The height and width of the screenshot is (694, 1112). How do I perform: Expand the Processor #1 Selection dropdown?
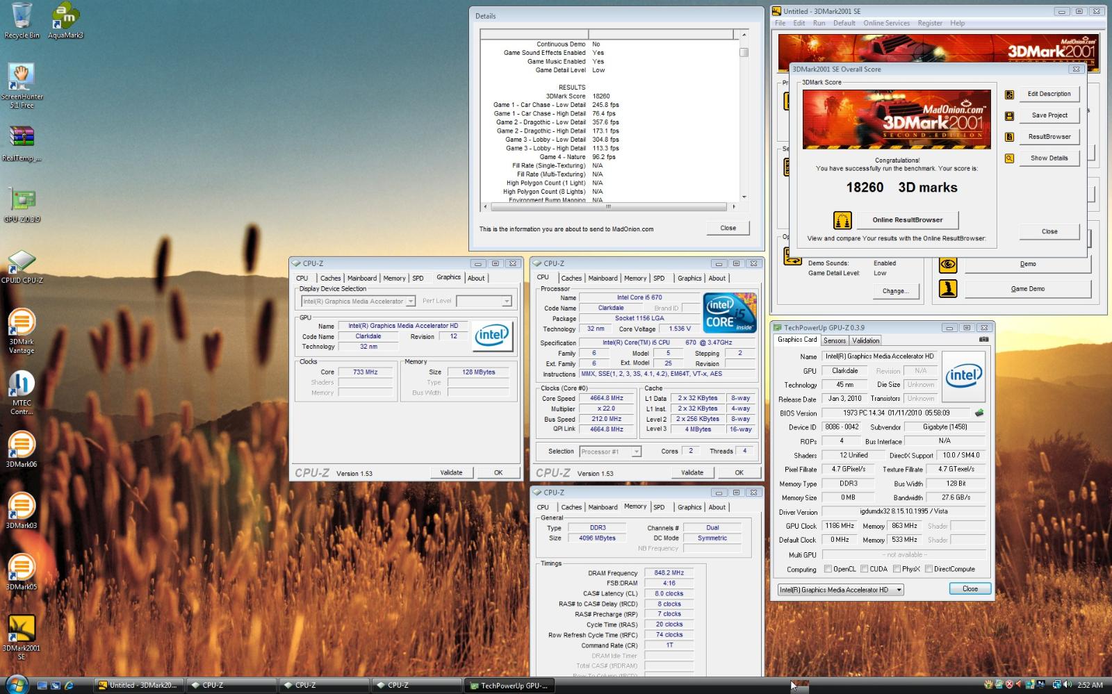(610, 452)
